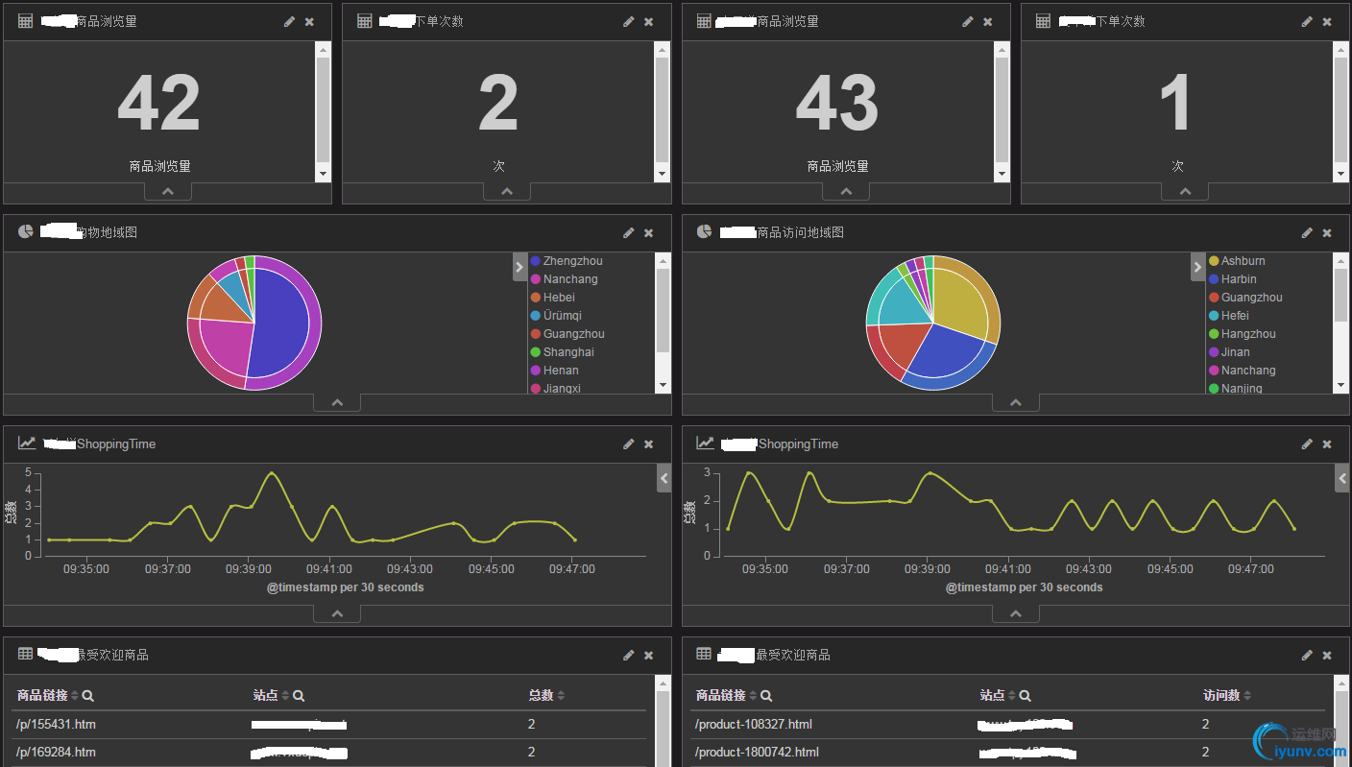Click search icon beside 商品链接 in 访问数 table
This screenshot has height=767, width=1352.
tap(766, 696)
